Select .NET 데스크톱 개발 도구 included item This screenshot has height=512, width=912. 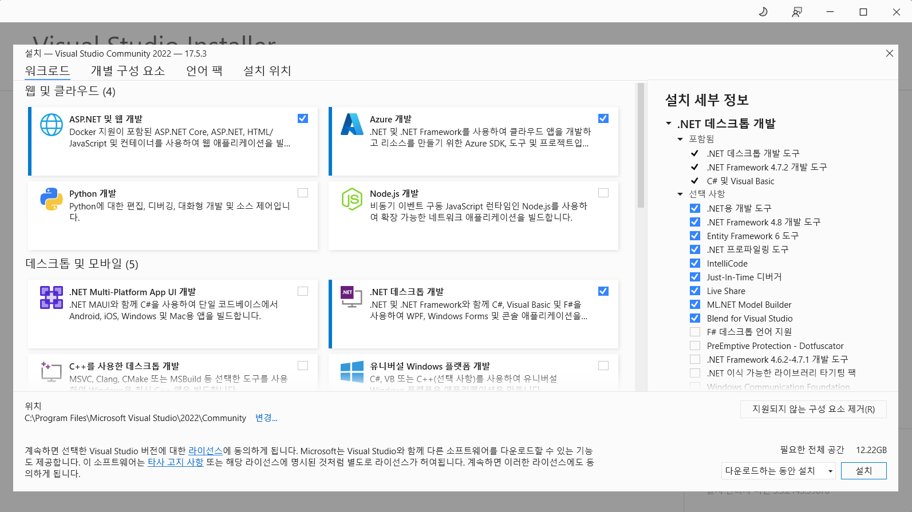coord(753,153)
